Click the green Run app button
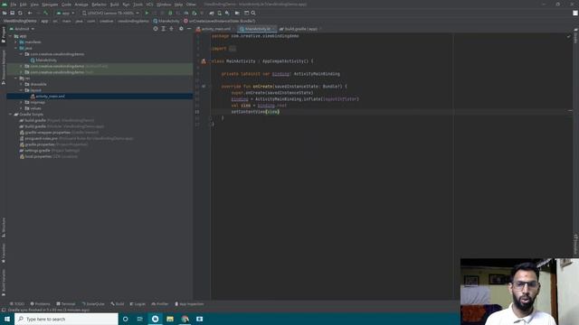Screen dimensions: 579x325 (147, 13)
